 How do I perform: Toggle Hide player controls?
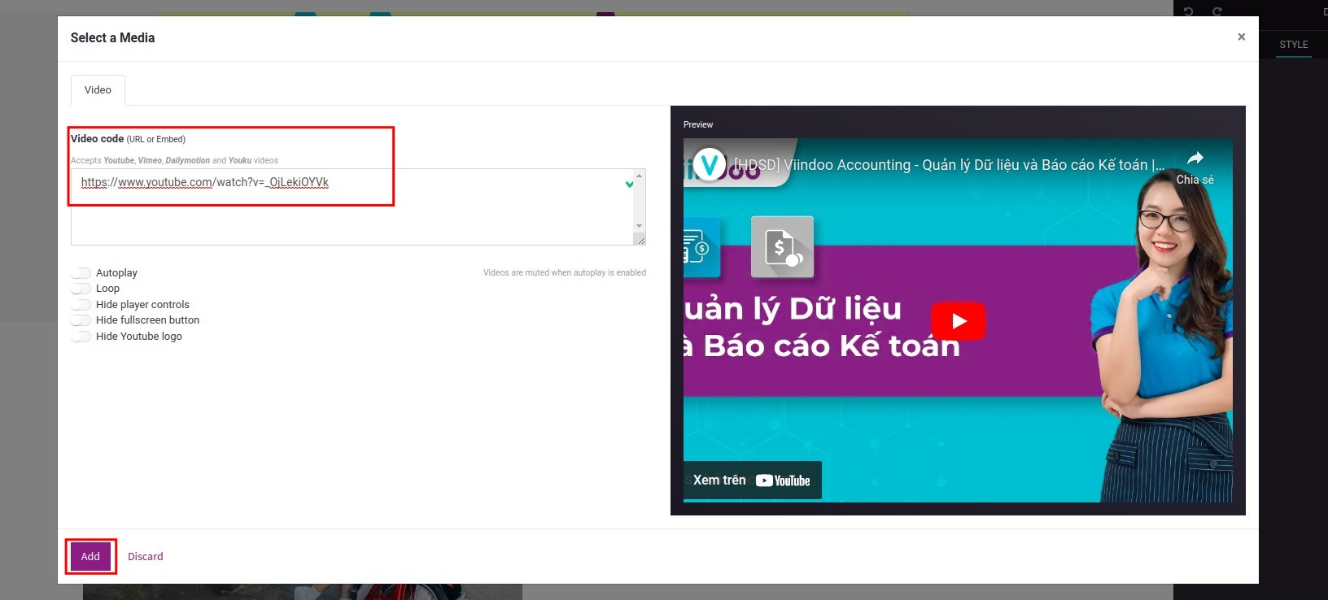coord(81,305)
